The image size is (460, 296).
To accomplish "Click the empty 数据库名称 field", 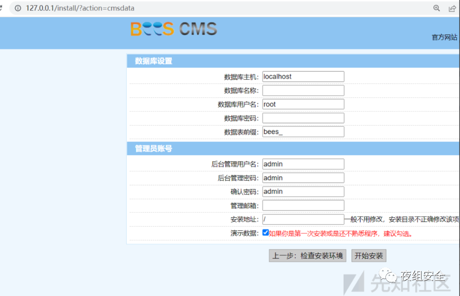I will click(303, 90).
